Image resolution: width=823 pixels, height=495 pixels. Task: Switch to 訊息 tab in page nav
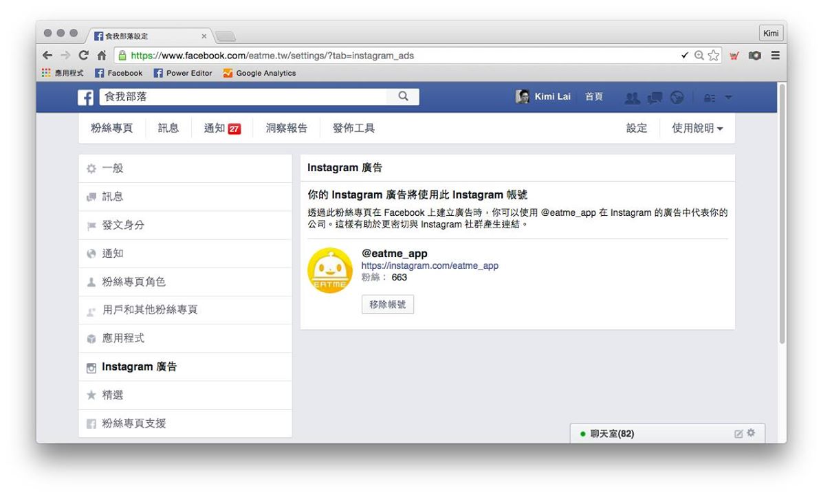coord(168,128)
